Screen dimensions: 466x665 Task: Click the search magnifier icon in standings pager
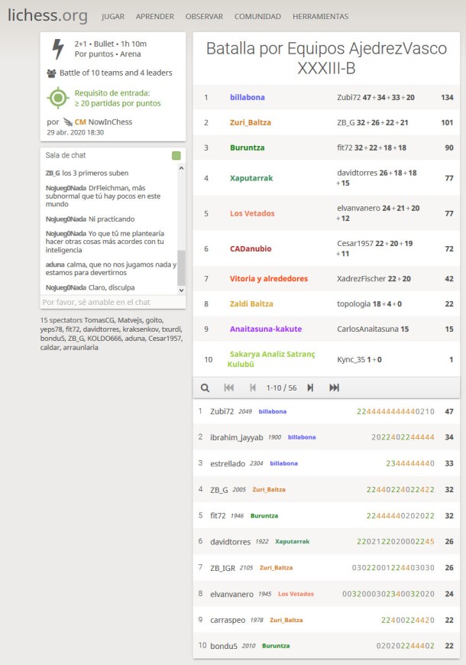205,388
